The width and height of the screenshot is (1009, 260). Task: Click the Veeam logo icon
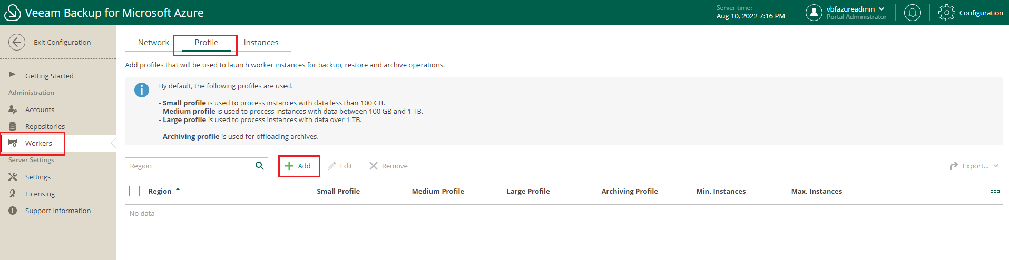[x=12, y=13]
